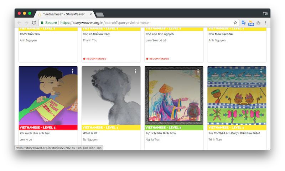285x171 pixels.
Task: Close the StoryWeaver browser tab
Action: tap(91, 14)
